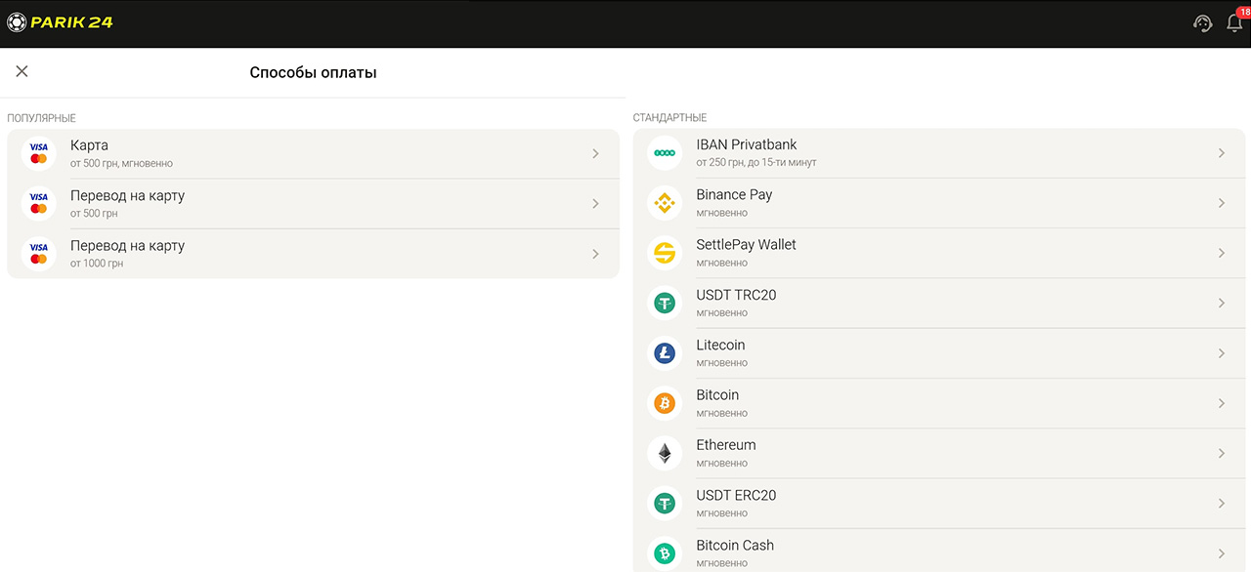Open the support headset icon
Viewport: 1251px width, 572px height.
[1203, 23]
